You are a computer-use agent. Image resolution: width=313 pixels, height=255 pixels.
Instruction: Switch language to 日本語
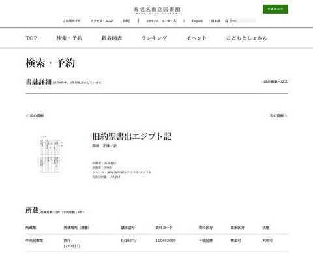coord(216,21)
